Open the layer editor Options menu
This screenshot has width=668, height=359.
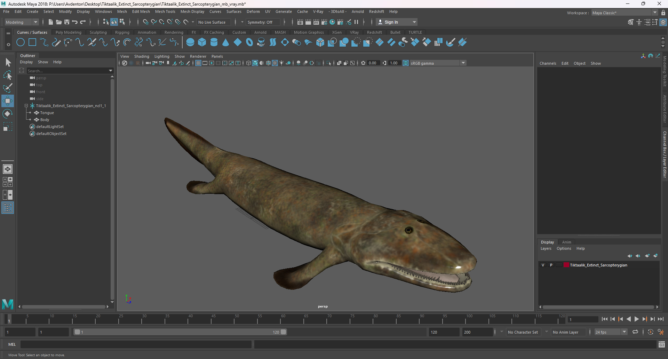pyautogui.click(x=564, y=248)
